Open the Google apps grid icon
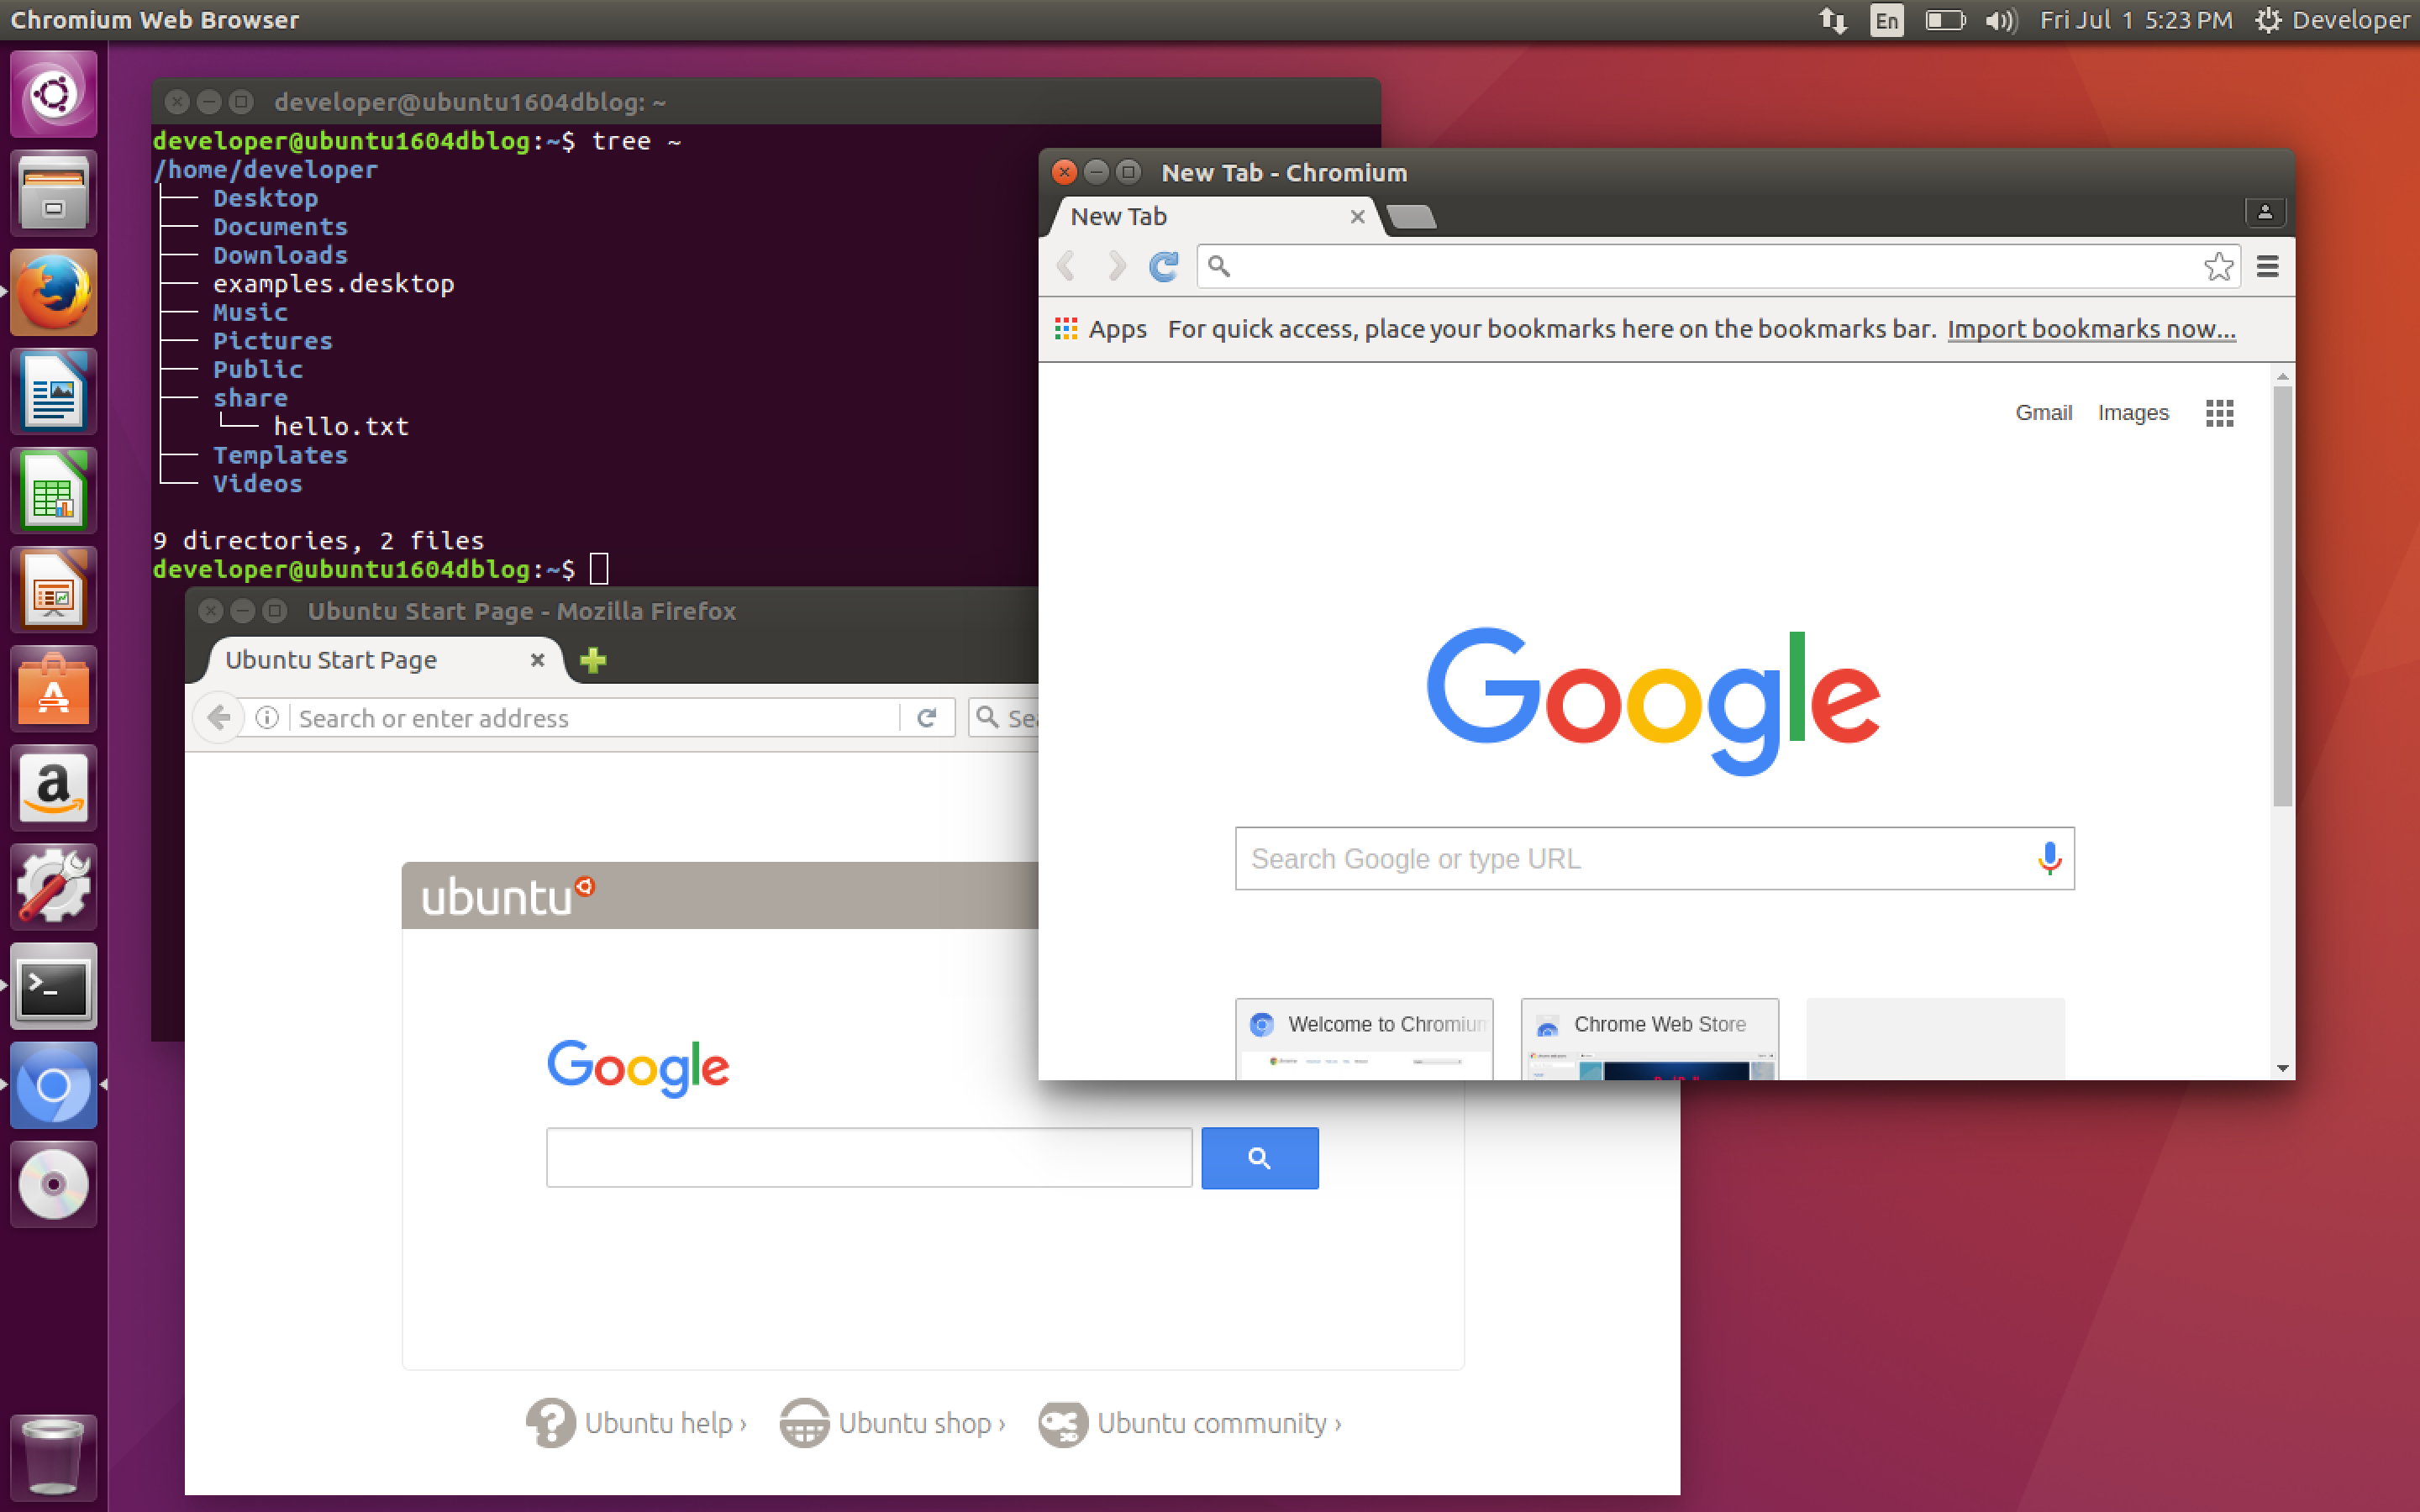 2219,413
